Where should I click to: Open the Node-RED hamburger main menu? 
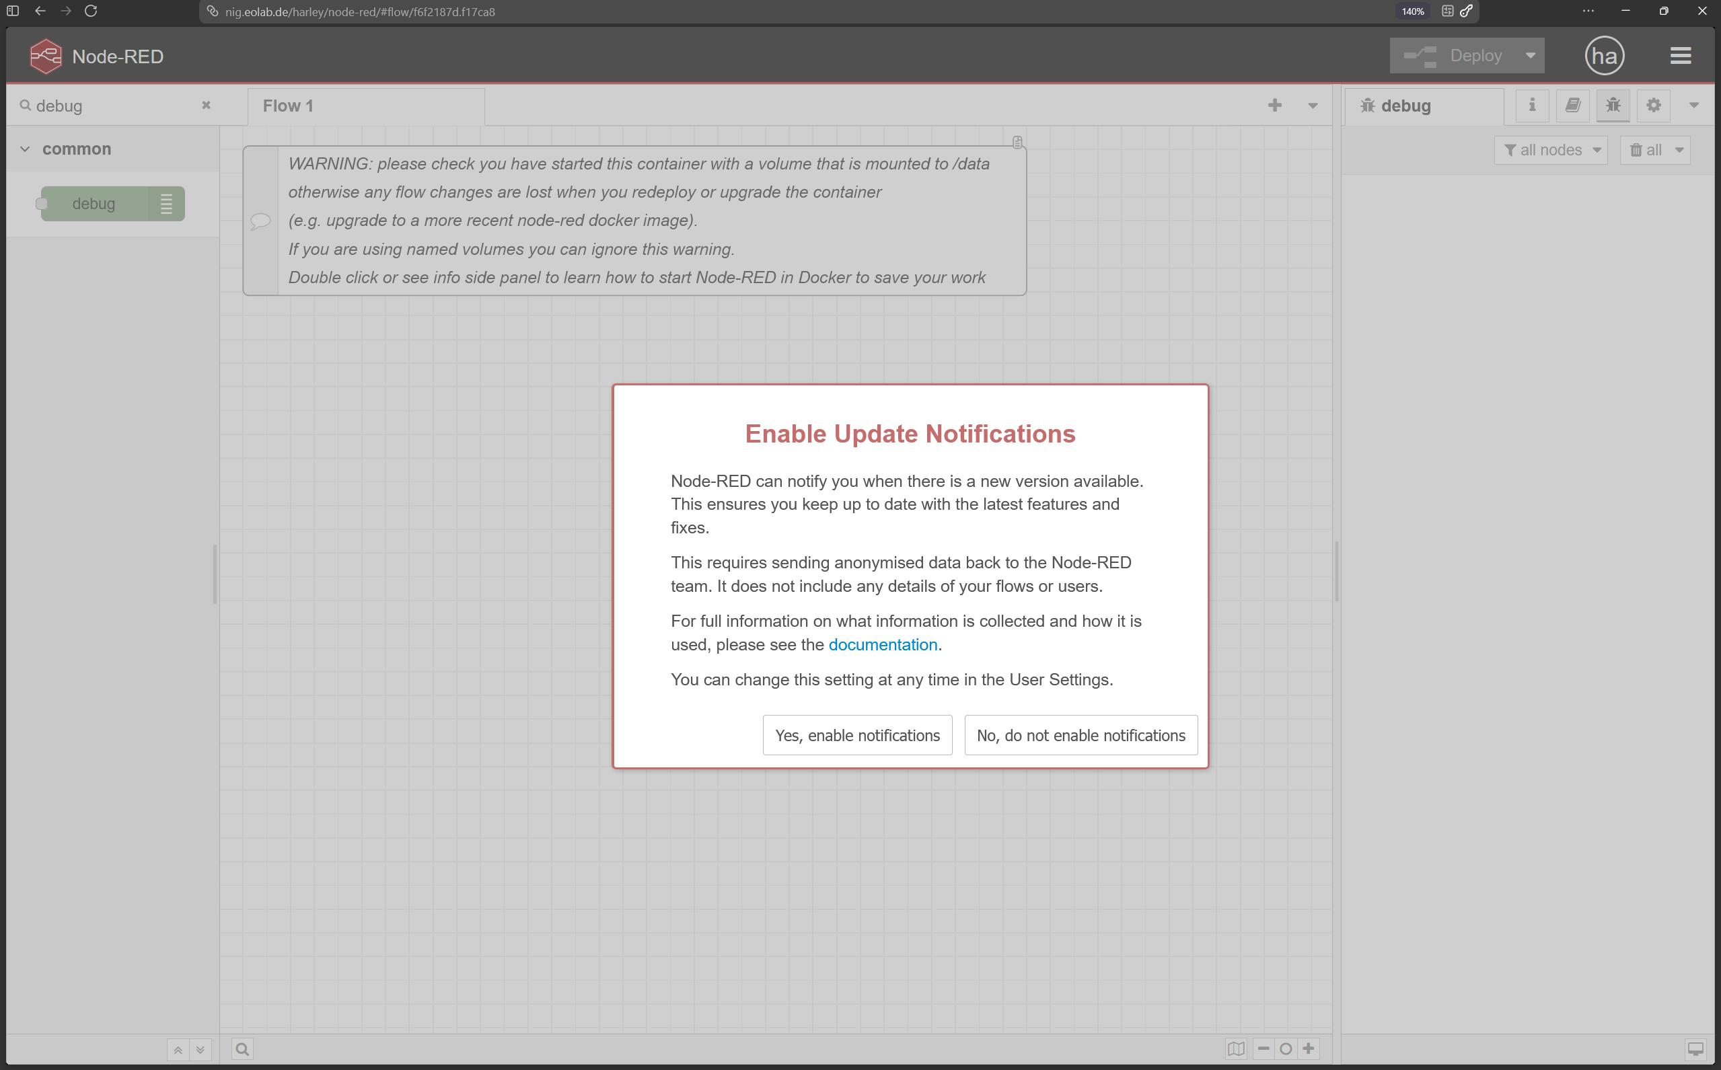(1681, 55)
